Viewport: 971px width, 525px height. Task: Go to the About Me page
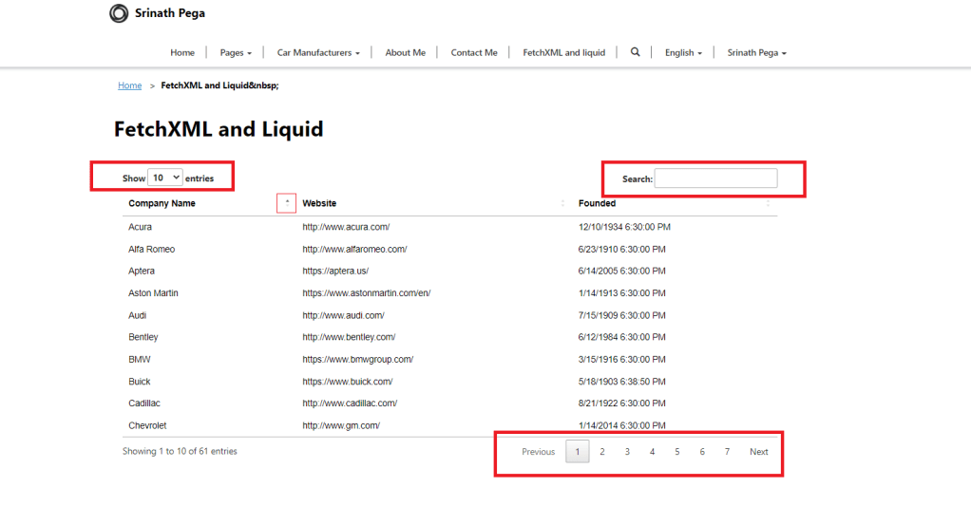pos(405,53)
